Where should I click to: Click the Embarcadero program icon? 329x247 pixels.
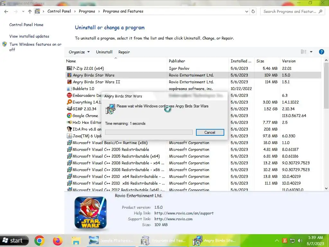tap(69, 95)
